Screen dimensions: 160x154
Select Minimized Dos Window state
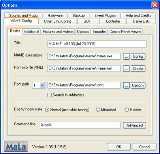98,110
